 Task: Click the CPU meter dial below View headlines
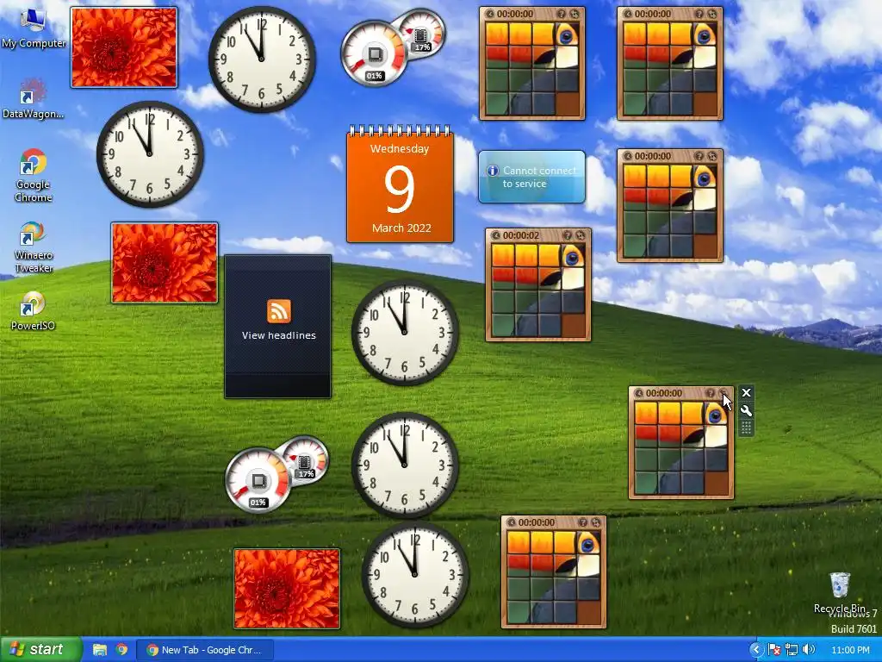coord(258,481)
